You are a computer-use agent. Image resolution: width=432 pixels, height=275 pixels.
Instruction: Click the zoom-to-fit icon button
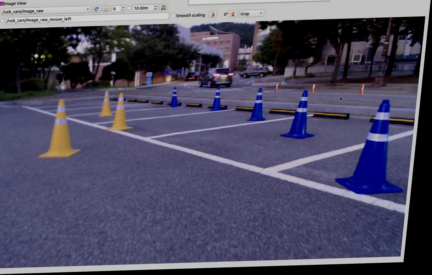pyautogui.click(x=106, y=9)
